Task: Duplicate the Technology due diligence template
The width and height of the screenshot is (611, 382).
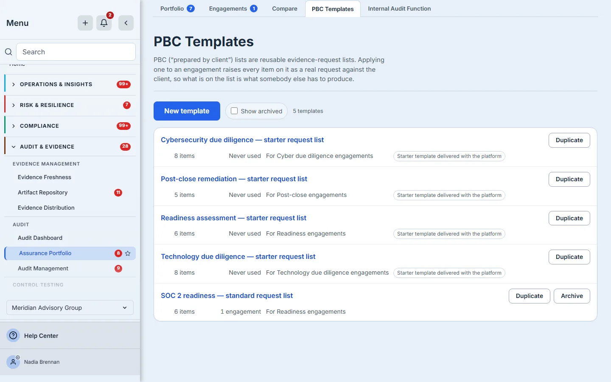Action: [x=569, y=257]
